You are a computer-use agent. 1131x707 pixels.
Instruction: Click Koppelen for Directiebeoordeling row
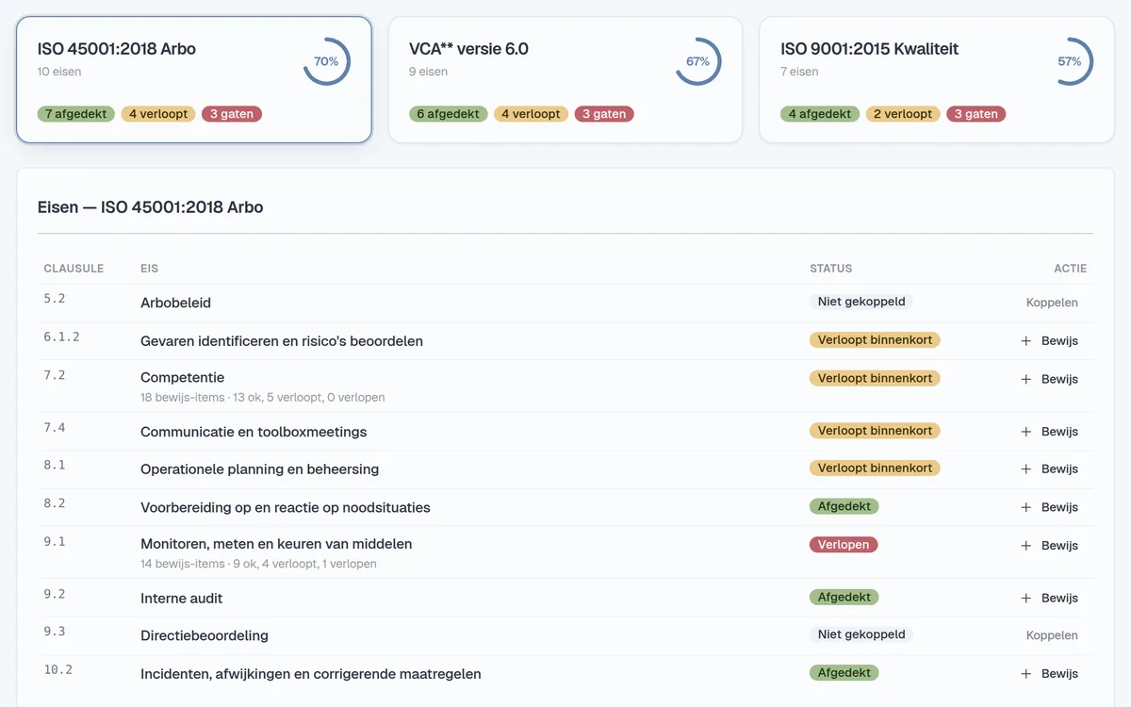point(1052,635)
